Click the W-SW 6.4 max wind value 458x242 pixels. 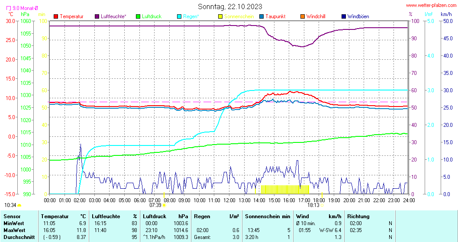pos(330,230)
